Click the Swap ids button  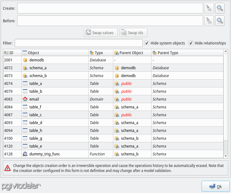(133, 33)
